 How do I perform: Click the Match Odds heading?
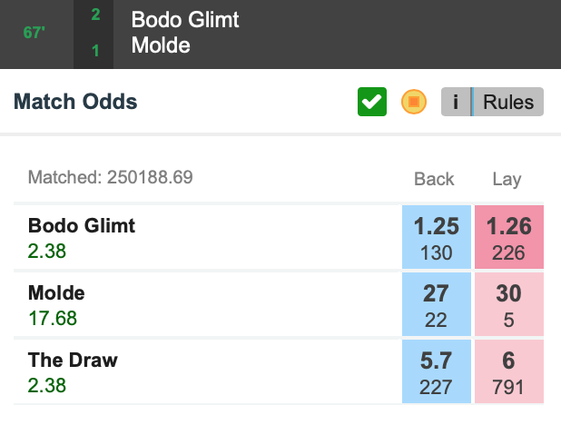pos(75,102)
